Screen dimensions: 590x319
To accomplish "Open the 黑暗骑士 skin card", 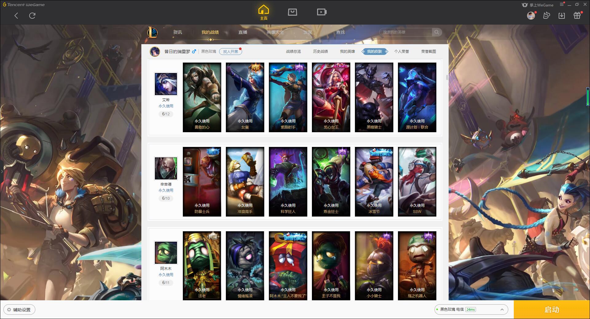I will point(374,98).
